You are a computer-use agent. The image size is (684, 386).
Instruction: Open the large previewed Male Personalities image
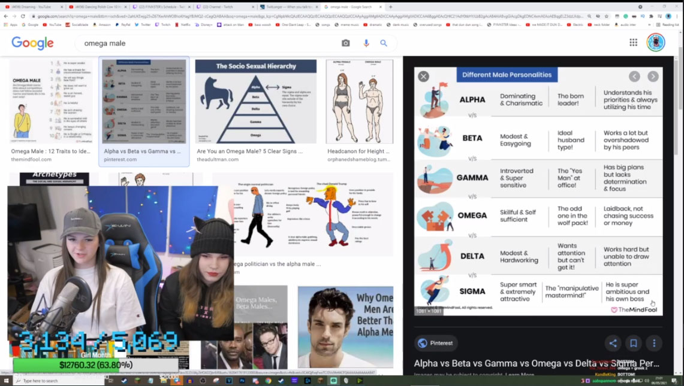[538, 192]
